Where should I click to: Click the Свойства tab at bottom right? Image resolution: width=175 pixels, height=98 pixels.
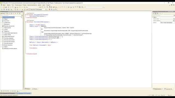click(168, 89)
